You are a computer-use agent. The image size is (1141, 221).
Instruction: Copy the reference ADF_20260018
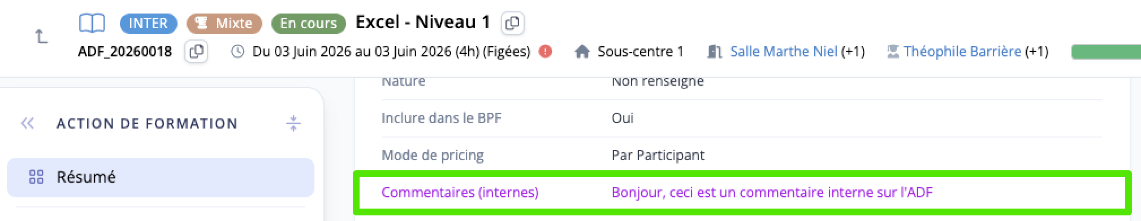point(196,52)
